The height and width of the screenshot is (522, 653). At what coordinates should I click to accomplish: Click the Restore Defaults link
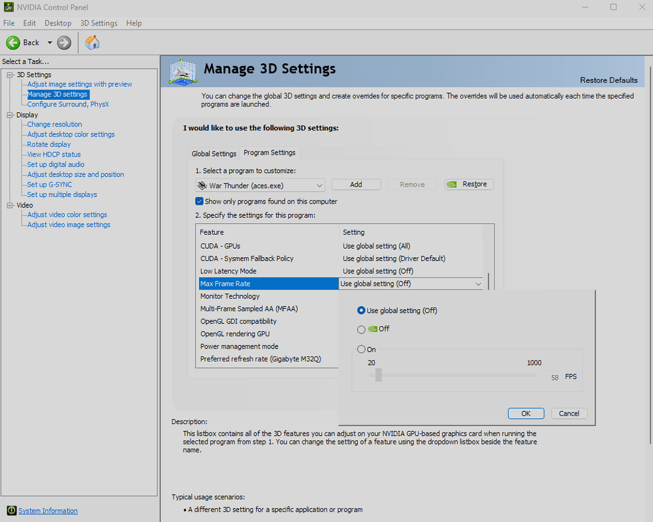pyautogui.click(x=609, y=80)
